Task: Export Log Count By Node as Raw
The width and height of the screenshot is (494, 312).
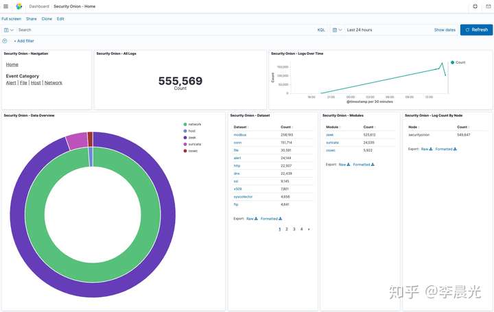Action: (x=427, y=149)
